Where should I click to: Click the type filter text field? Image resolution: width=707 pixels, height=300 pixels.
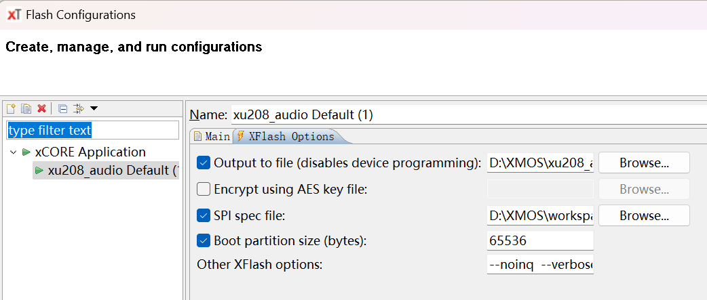pos(92,129)
